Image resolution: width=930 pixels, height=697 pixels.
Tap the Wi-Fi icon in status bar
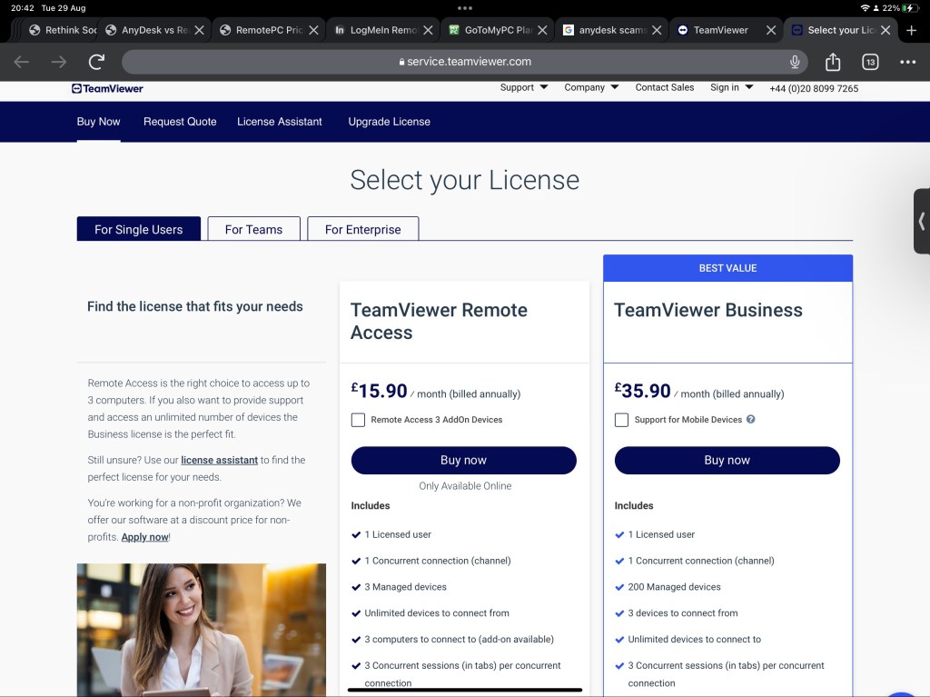point(865,8)
